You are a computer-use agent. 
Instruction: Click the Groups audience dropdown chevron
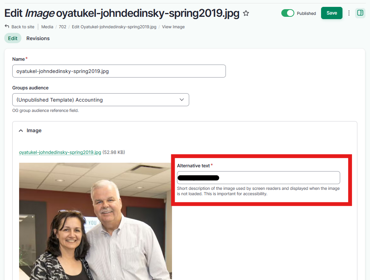(182, 100)
